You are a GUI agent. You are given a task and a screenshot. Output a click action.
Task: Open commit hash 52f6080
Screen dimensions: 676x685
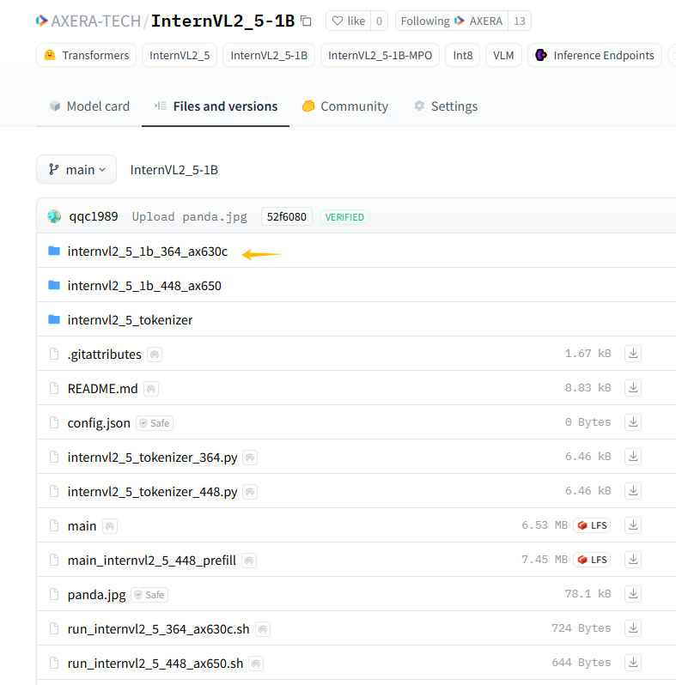[x=287, y=216]
